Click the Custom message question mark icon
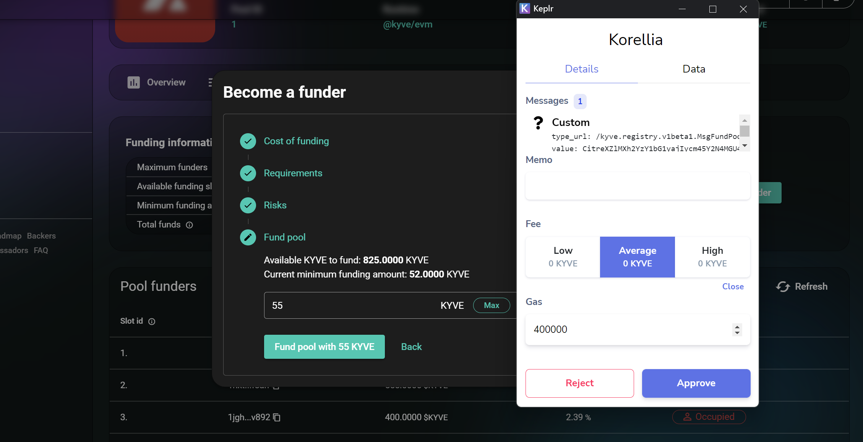This screenshot has height=442, width=863. pyautogui.click(x=538, y=123)
